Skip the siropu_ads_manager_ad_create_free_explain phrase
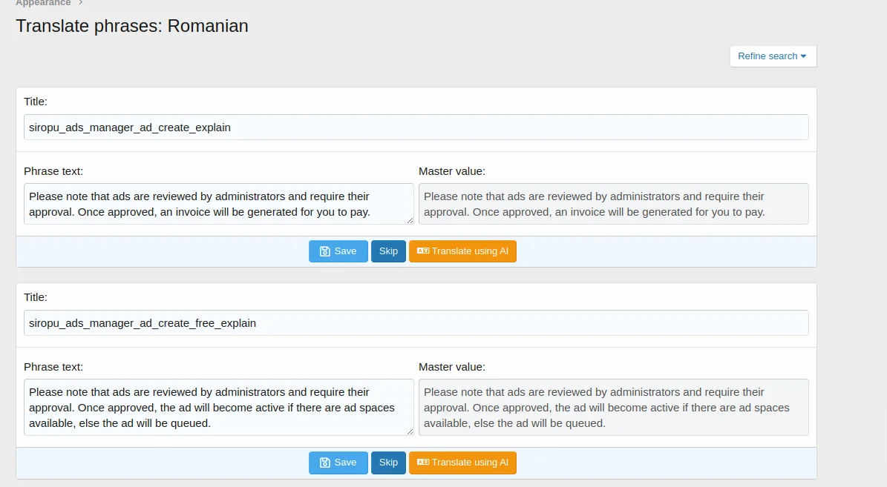 click(388, 463)
